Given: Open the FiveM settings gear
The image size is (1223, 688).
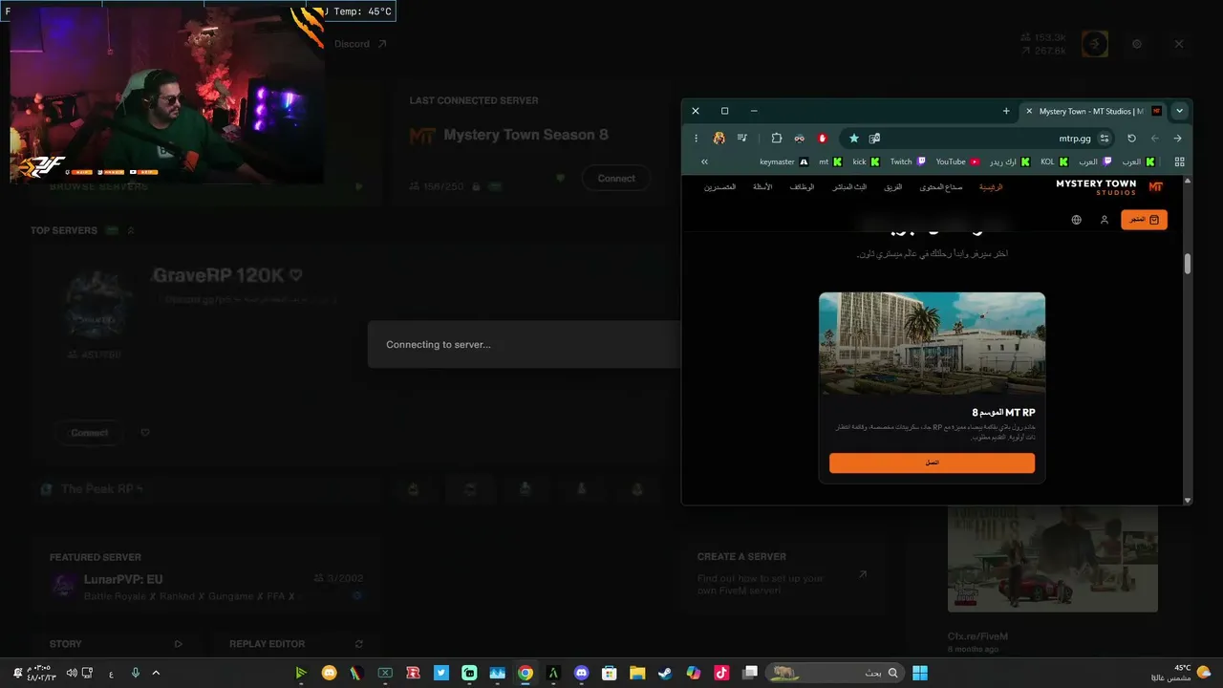Looking at the screenshot, I should click(x=1137, y=44).
